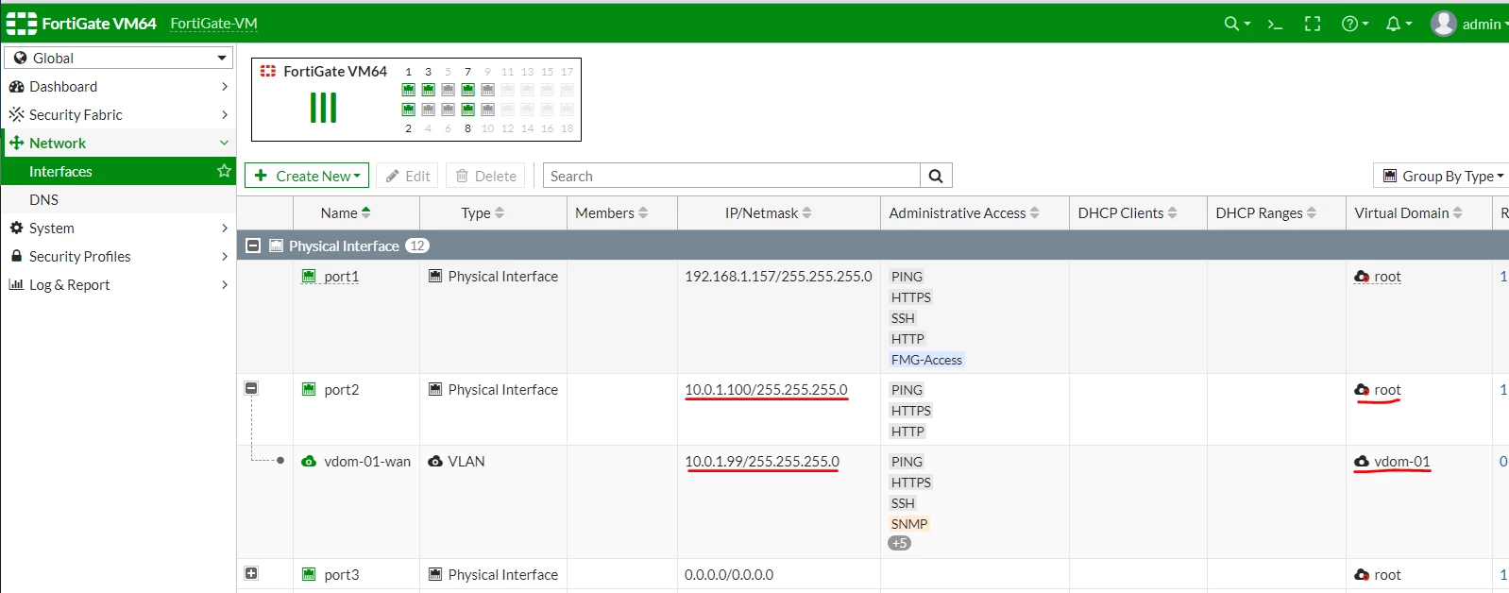1509x593 pixels.
Task: Click the Delete button
Action: coord(485,176)
